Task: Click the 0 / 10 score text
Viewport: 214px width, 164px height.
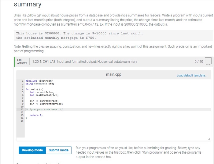Action: pos(199,62)
